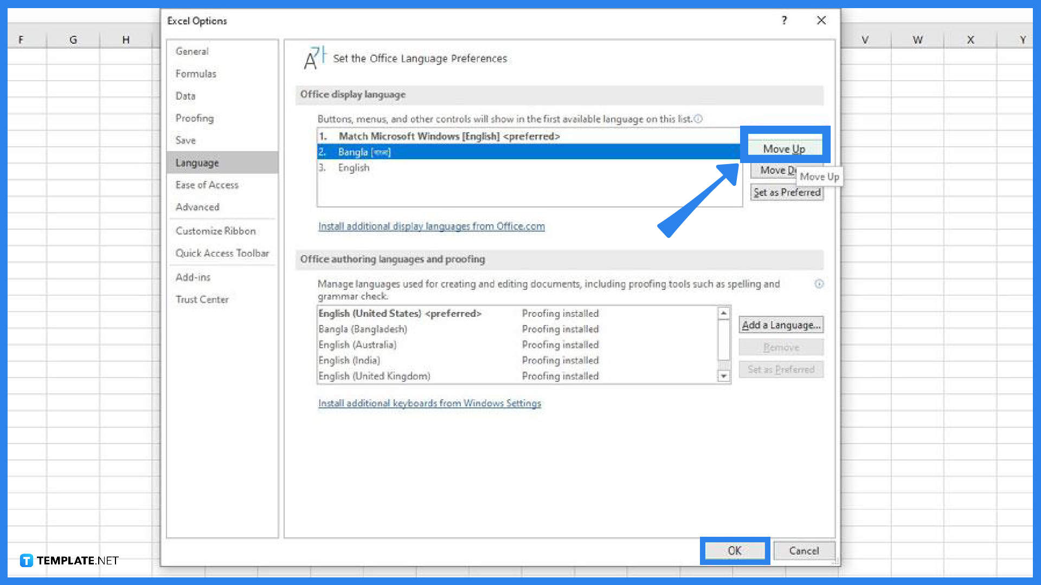Switch to the Proofing category

pos(194,118)
